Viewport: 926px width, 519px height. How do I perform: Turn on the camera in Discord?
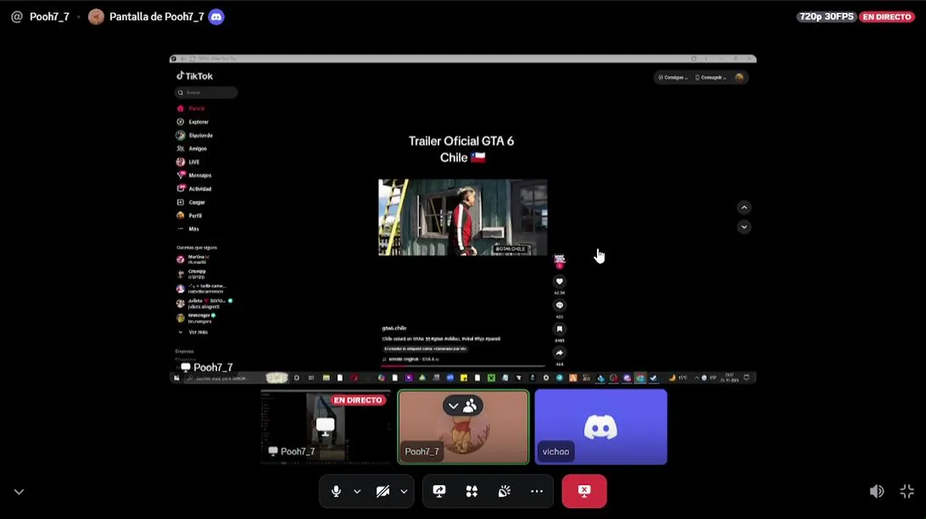[383, 492]
